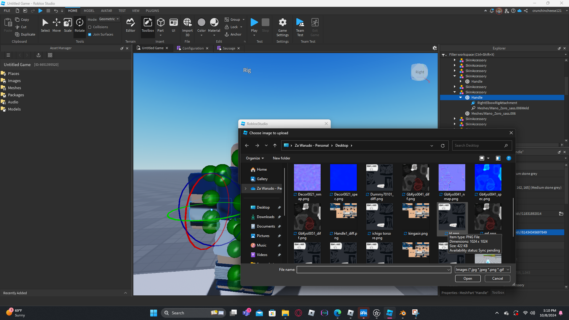Open the Mode Geometric dropdown
Image resolution: width=569 pixels, height=320 pixels.
[x=109, y=19]
